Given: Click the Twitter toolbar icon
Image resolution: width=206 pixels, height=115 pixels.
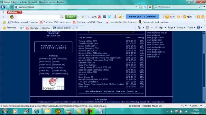Looking at the screenshot, I should coord(109,17).
